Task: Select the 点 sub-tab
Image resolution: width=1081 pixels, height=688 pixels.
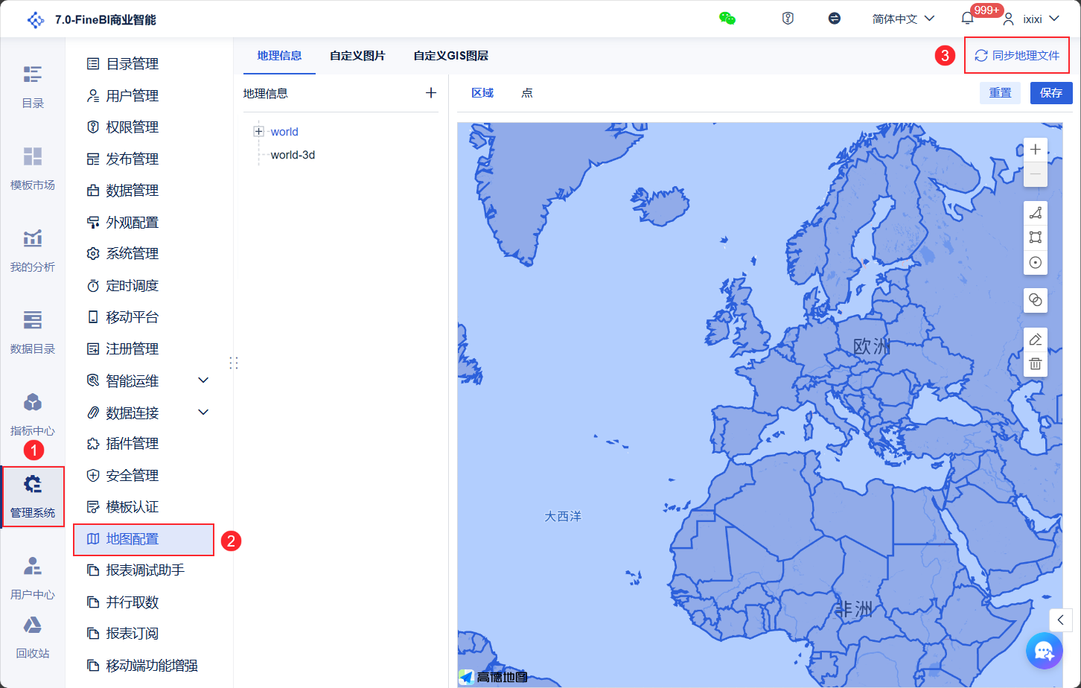Action: (527, 93)
